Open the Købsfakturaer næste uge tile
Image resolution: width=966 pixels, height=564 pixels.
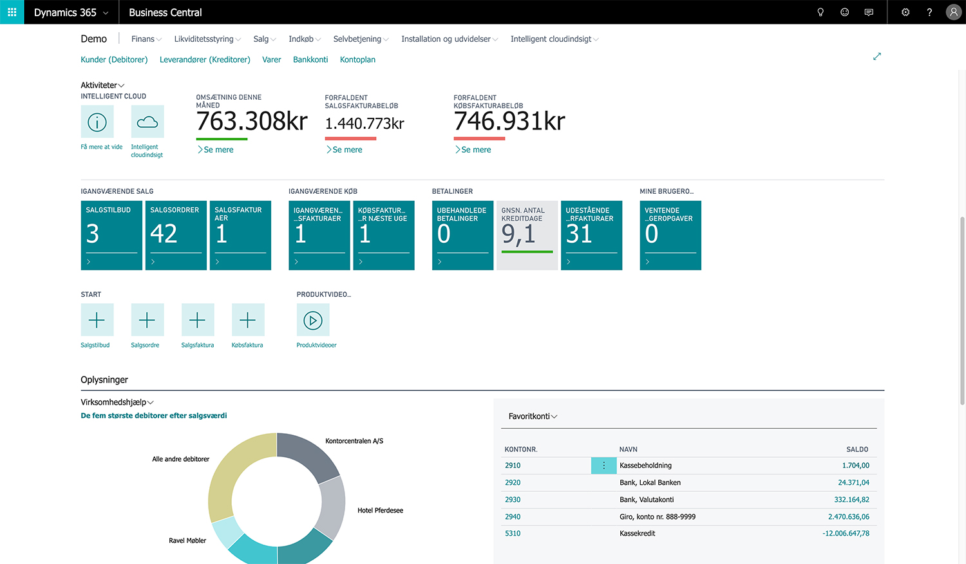(384, 236)
